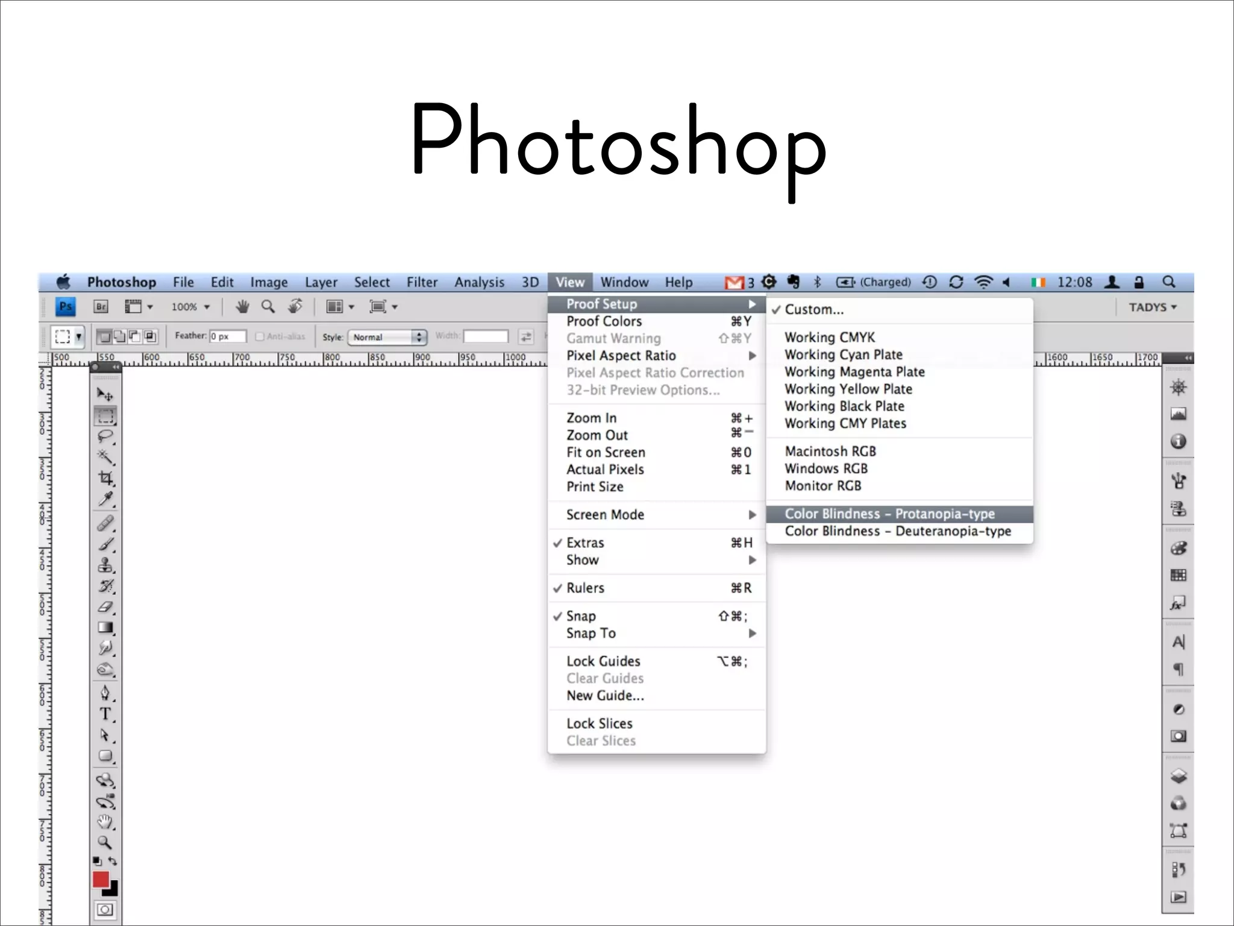Open the Style Normal dropdown

click(x=387, y=337)
